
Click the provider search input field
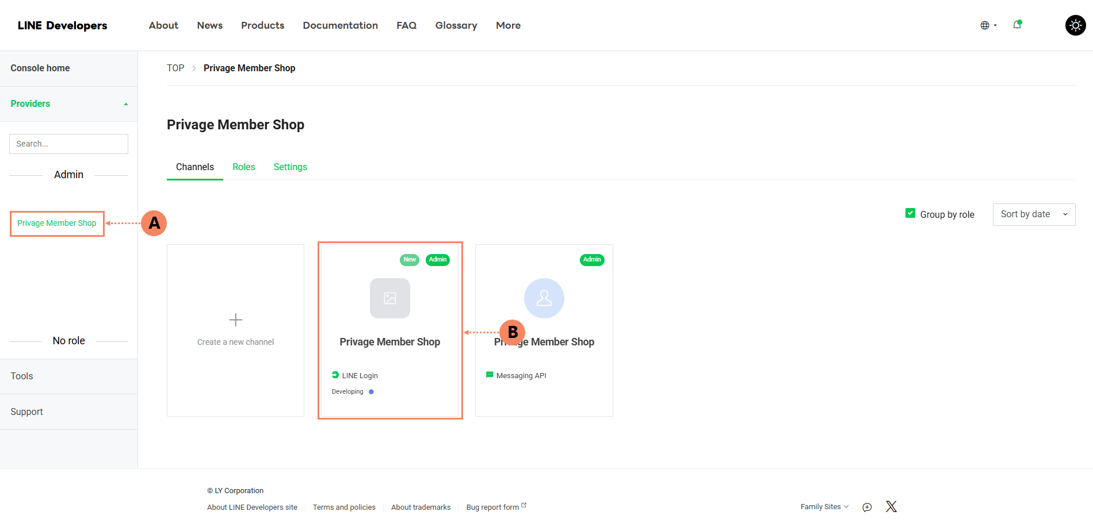pyautogui.click(x=68, y=144)
